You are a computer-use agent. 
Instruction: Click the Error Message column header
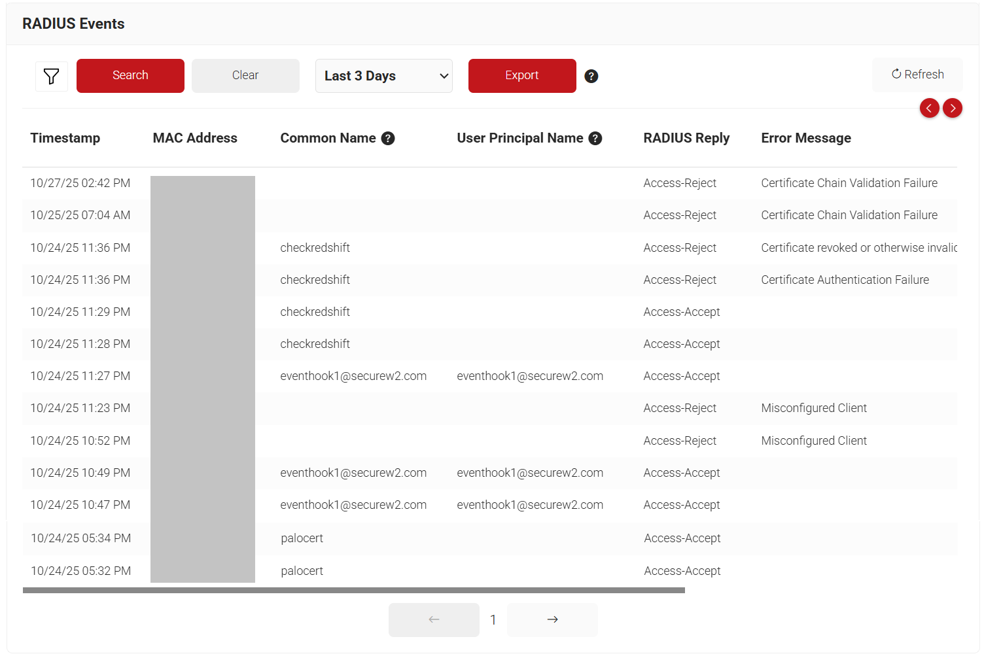click(x=805, y=138)
